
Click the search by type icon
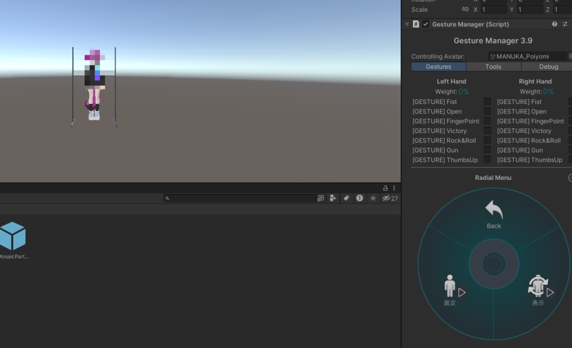333,198
